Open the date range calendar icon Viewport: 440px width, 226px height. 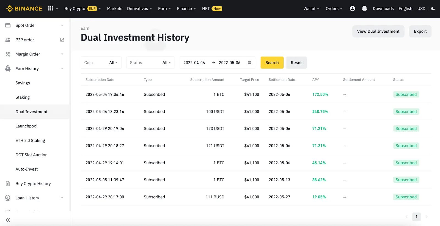tap(249, 63)
